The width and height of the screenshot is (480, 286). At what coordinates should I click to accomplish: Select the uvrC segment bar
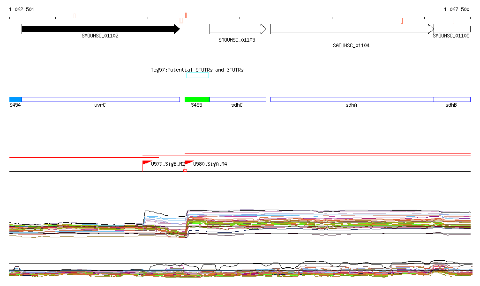pyautogui.click(x=100, y=99)
